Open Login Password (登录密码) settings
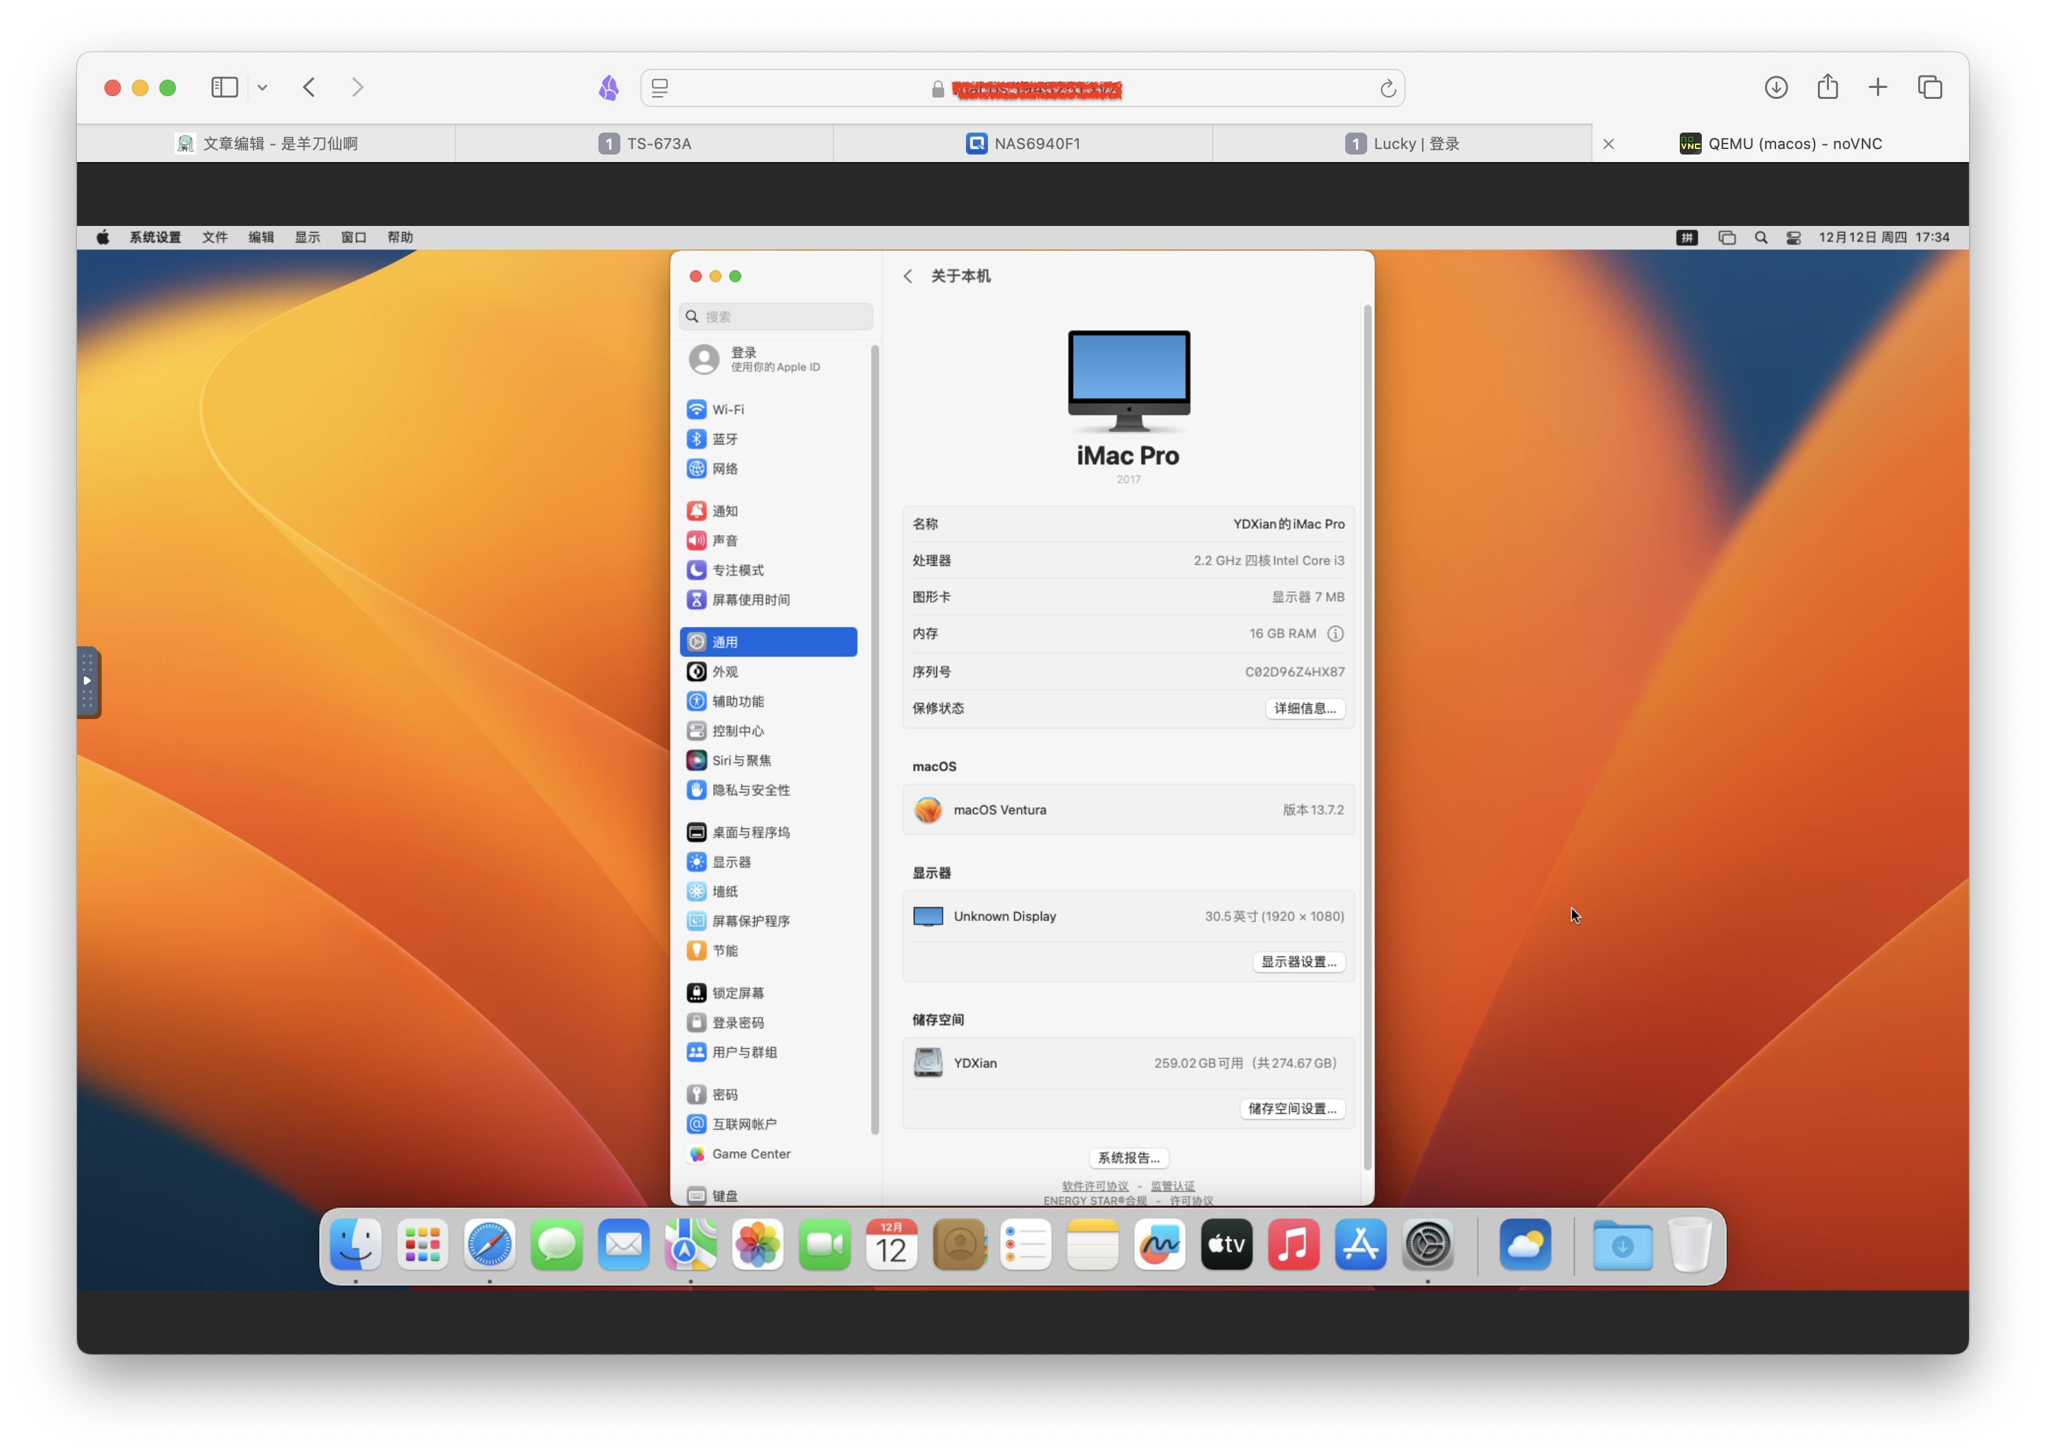2046x1456 pixels. (x=768, y=1022)
